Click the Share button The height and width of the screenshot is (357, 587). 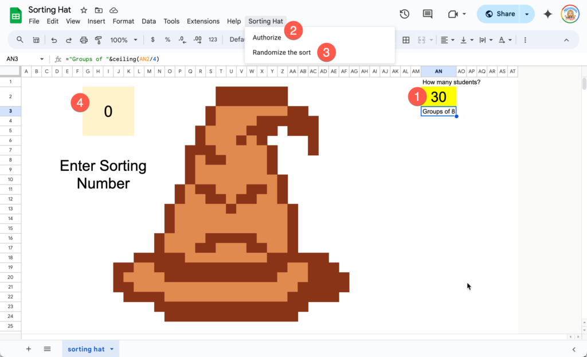point(499,14)
